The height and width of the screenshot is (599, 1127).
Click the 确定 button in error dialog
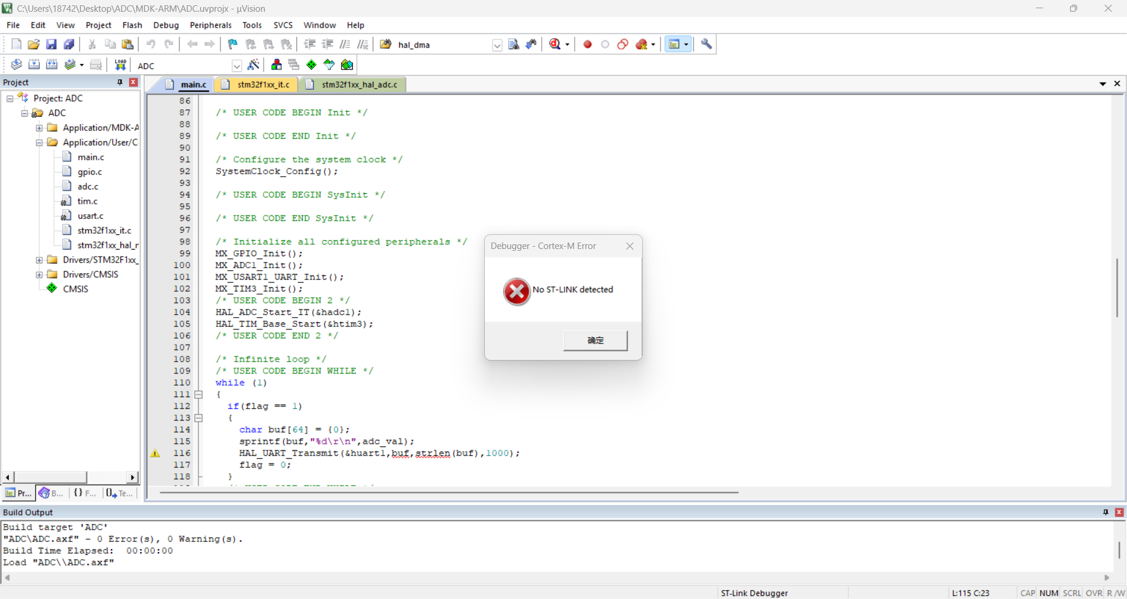click(x=595, y=341)
